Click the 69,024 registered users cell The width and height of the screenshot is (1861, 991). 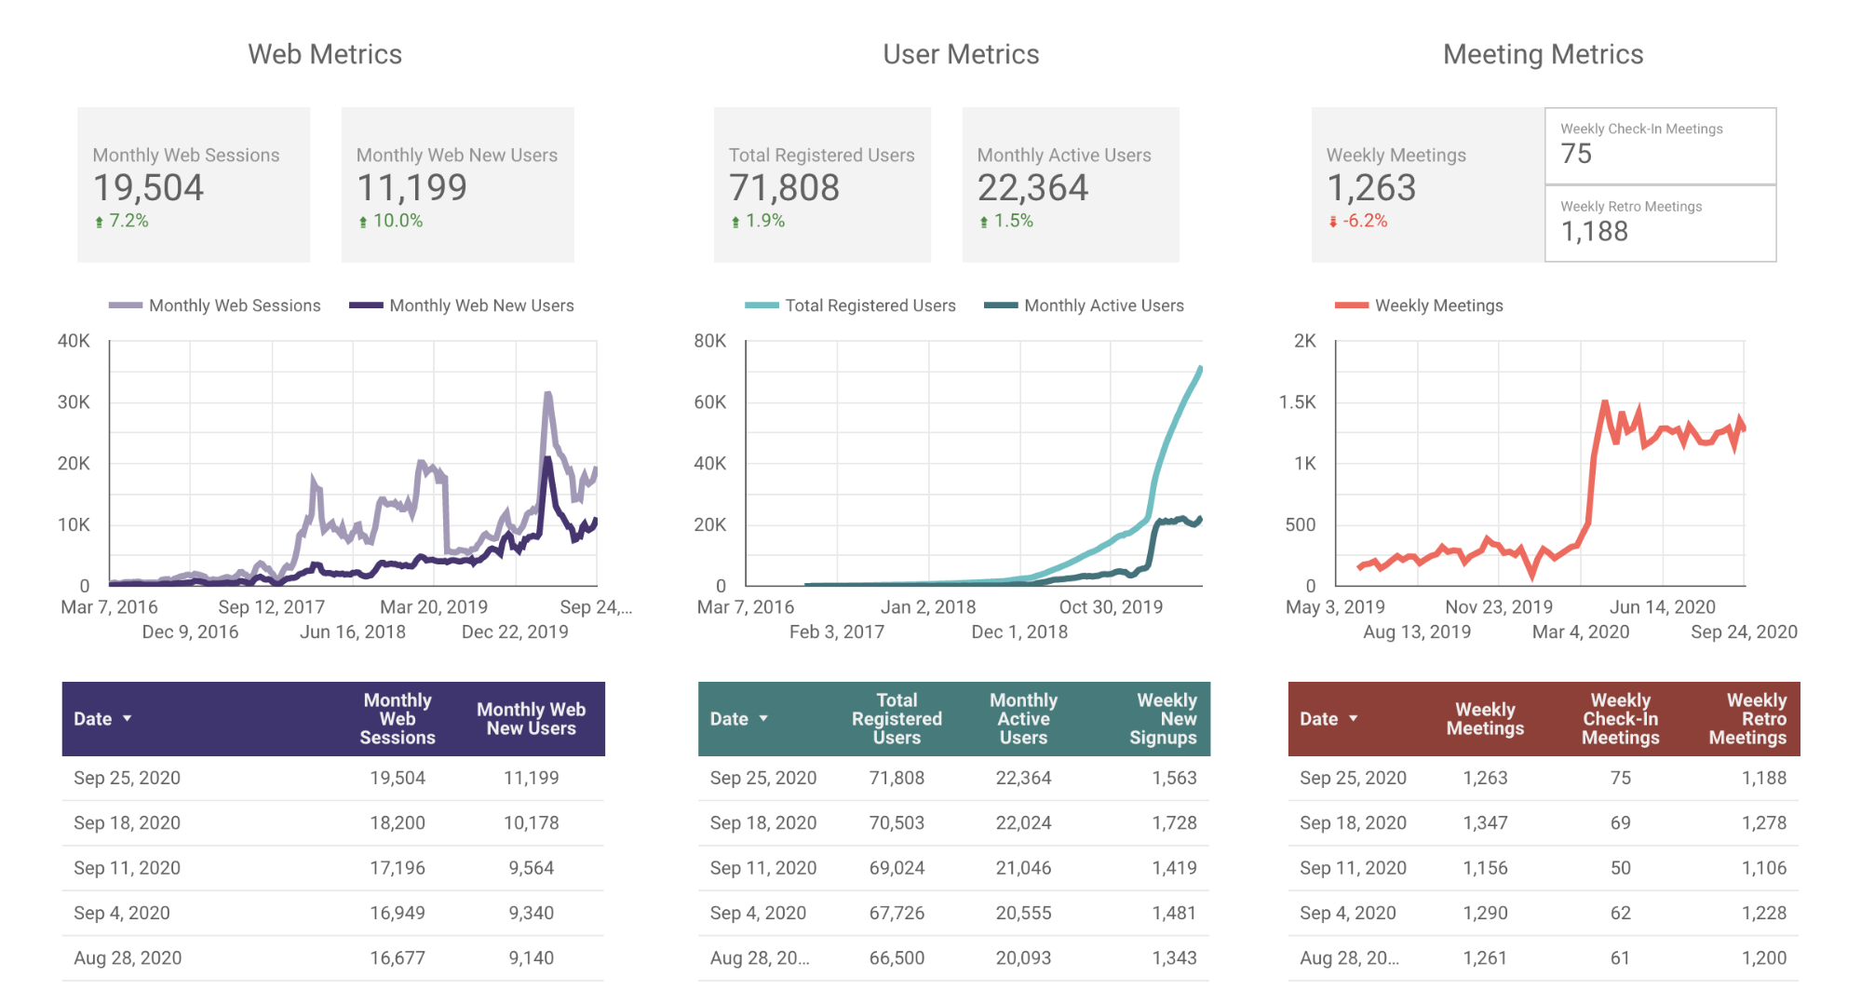click(897, 868)
